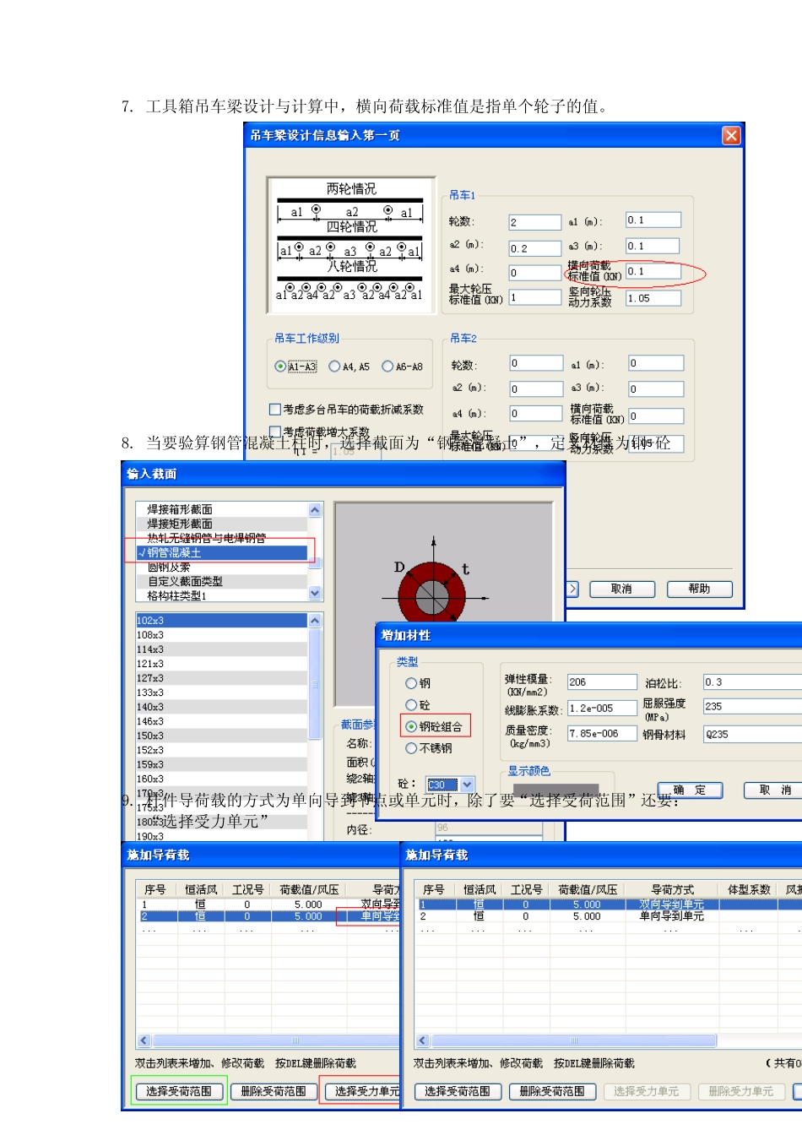Click 屈服强度 field 235
Viewport: 802px width, 1135px height.
751,707
